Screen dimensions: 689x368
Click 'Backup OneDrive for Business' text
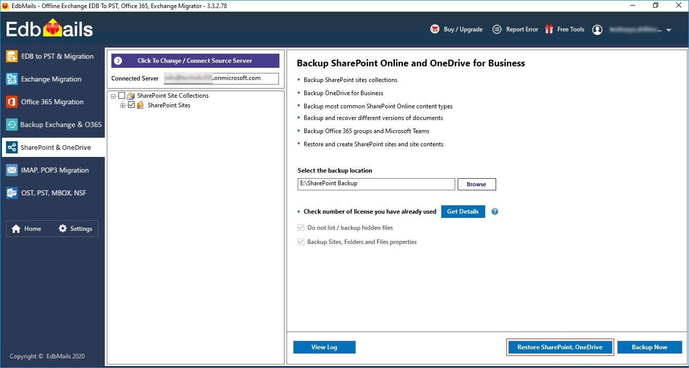[343, 93]
